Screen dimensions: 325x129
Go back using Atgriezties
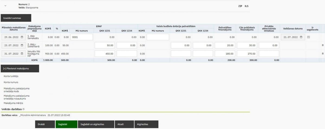click(x=146, y=124)
